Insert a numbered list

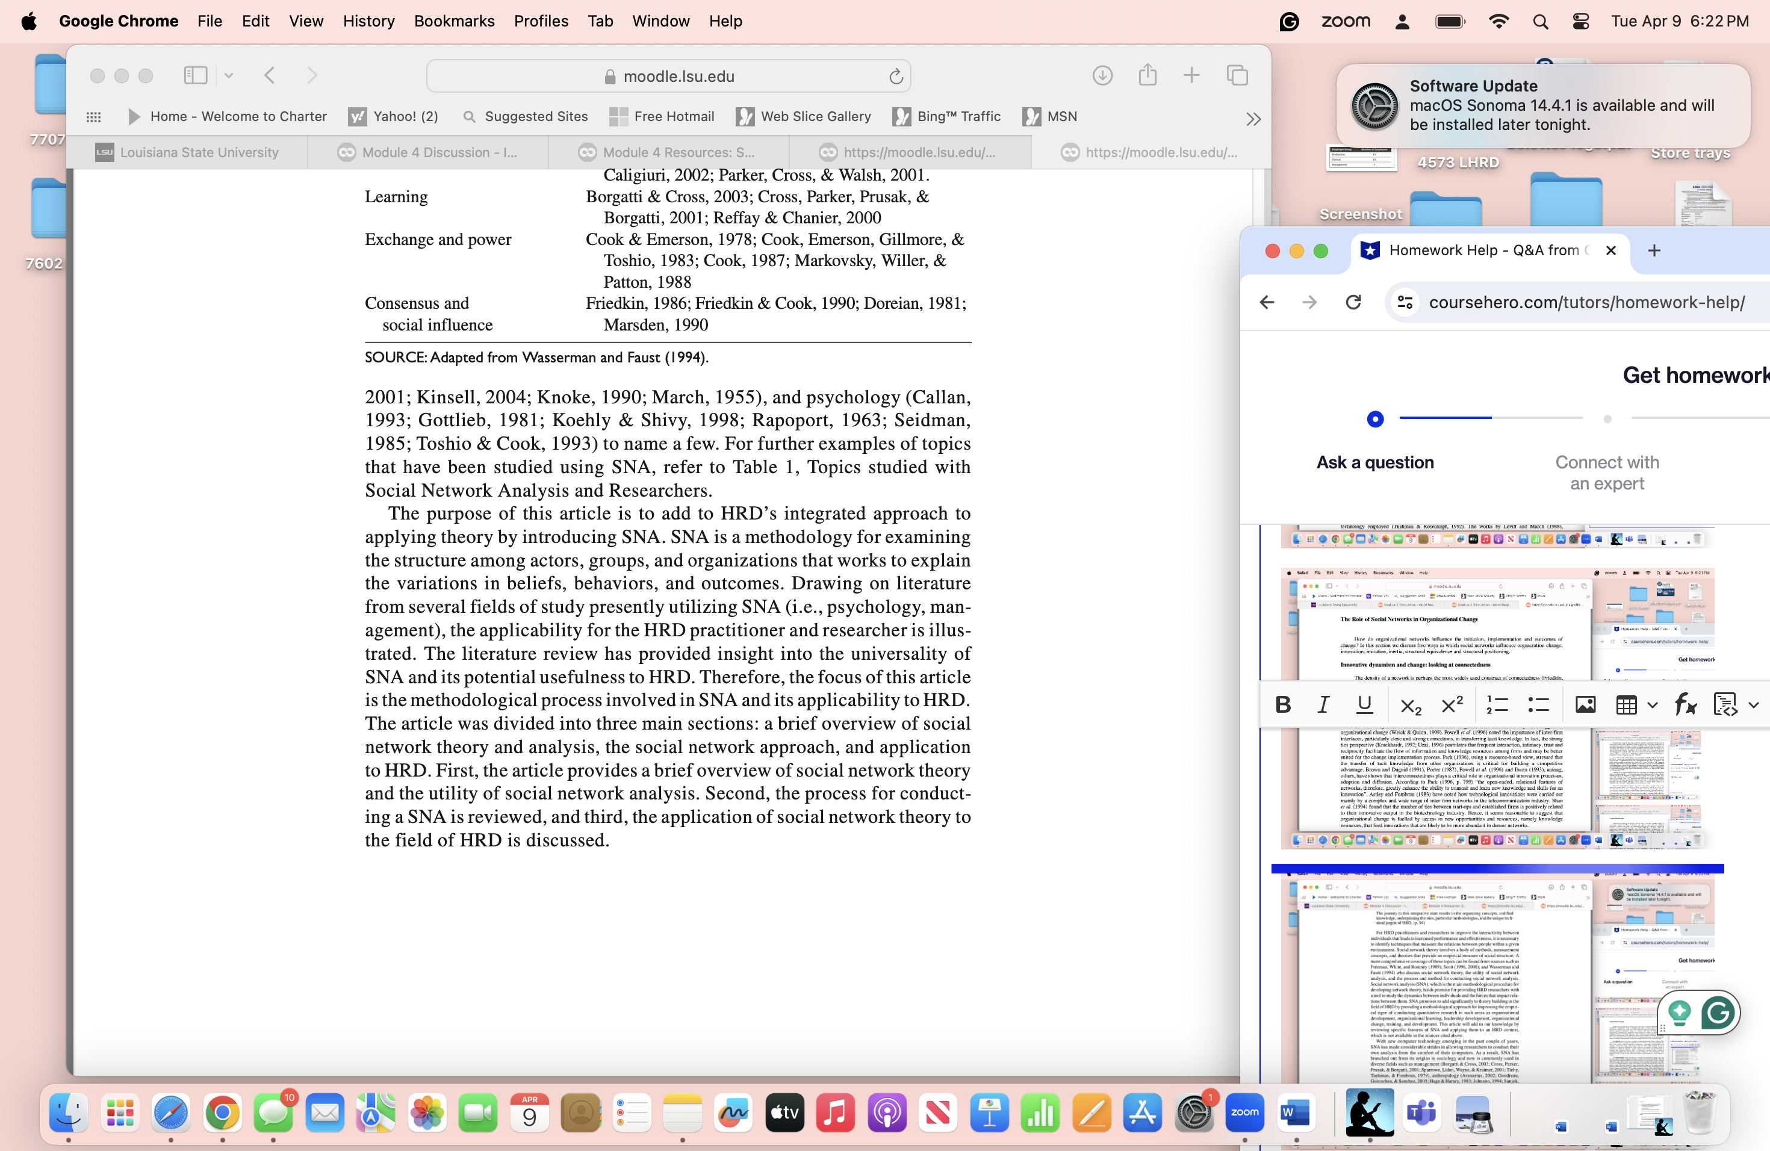[x=1496, y=704]
